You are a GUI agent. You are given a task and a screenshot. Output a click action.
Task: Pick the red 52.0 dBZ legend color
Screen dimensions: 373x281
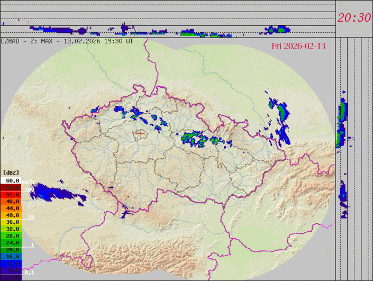[11, 195]
